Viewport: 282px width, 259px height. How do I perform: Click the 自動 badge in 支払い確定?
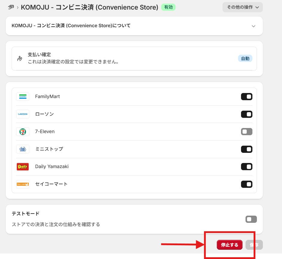coord(245,59)
